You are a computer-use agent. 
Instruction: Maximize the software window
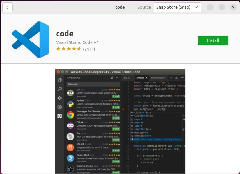click(222, 7)
